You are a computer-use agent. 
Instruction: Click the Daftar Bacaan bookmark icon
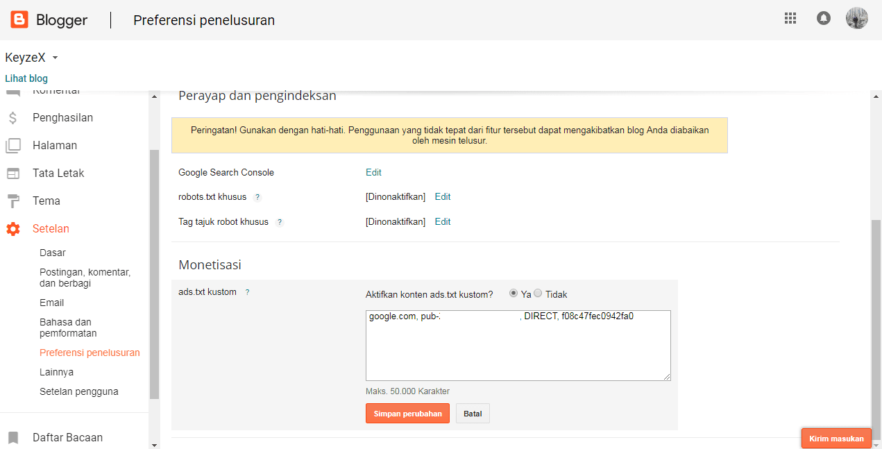click(x=12, y=438)
